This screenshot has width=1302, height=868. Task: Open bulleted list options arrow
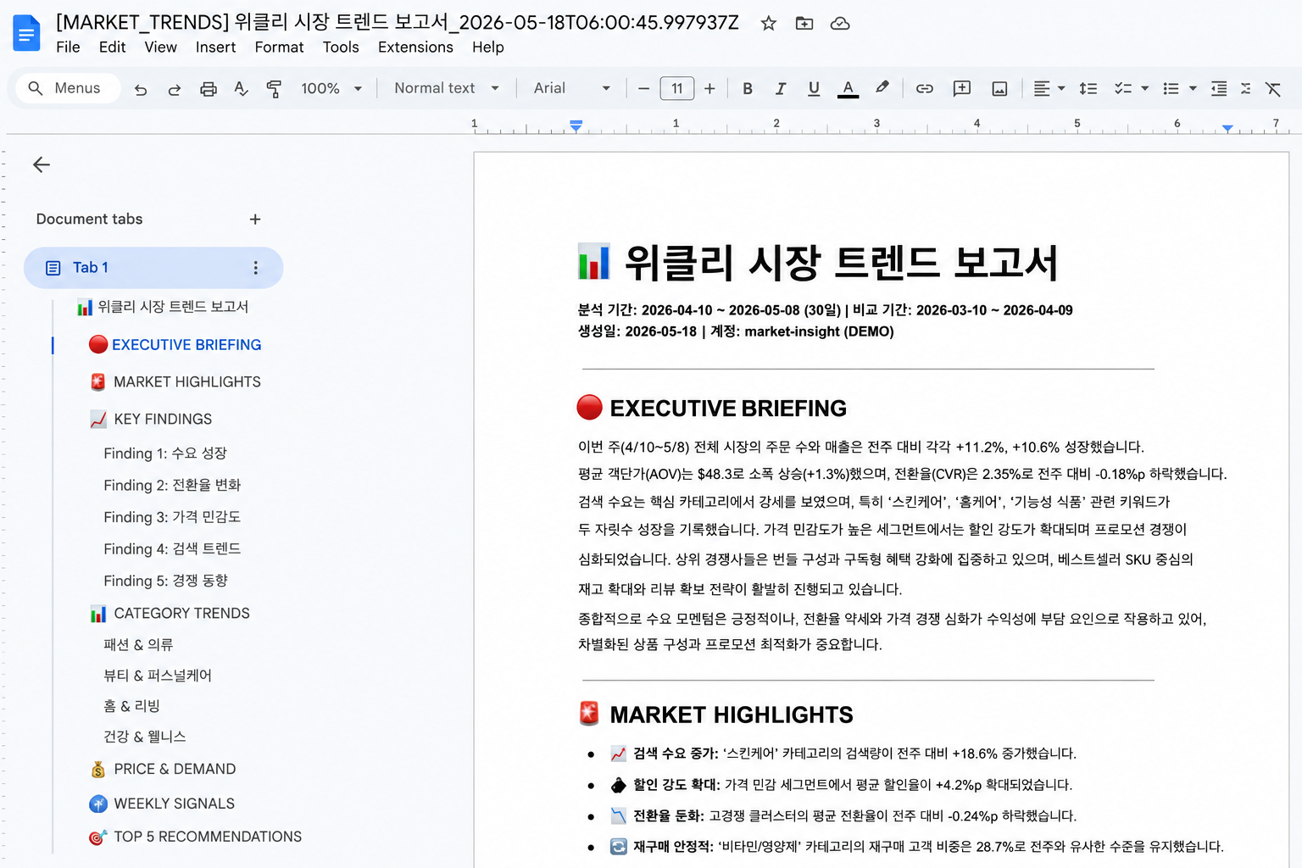[1193, 88]
